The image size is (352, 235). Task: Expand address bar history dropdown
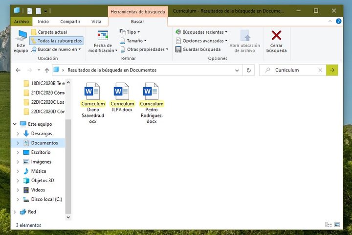pyautogui.click(x=237, y=70)
